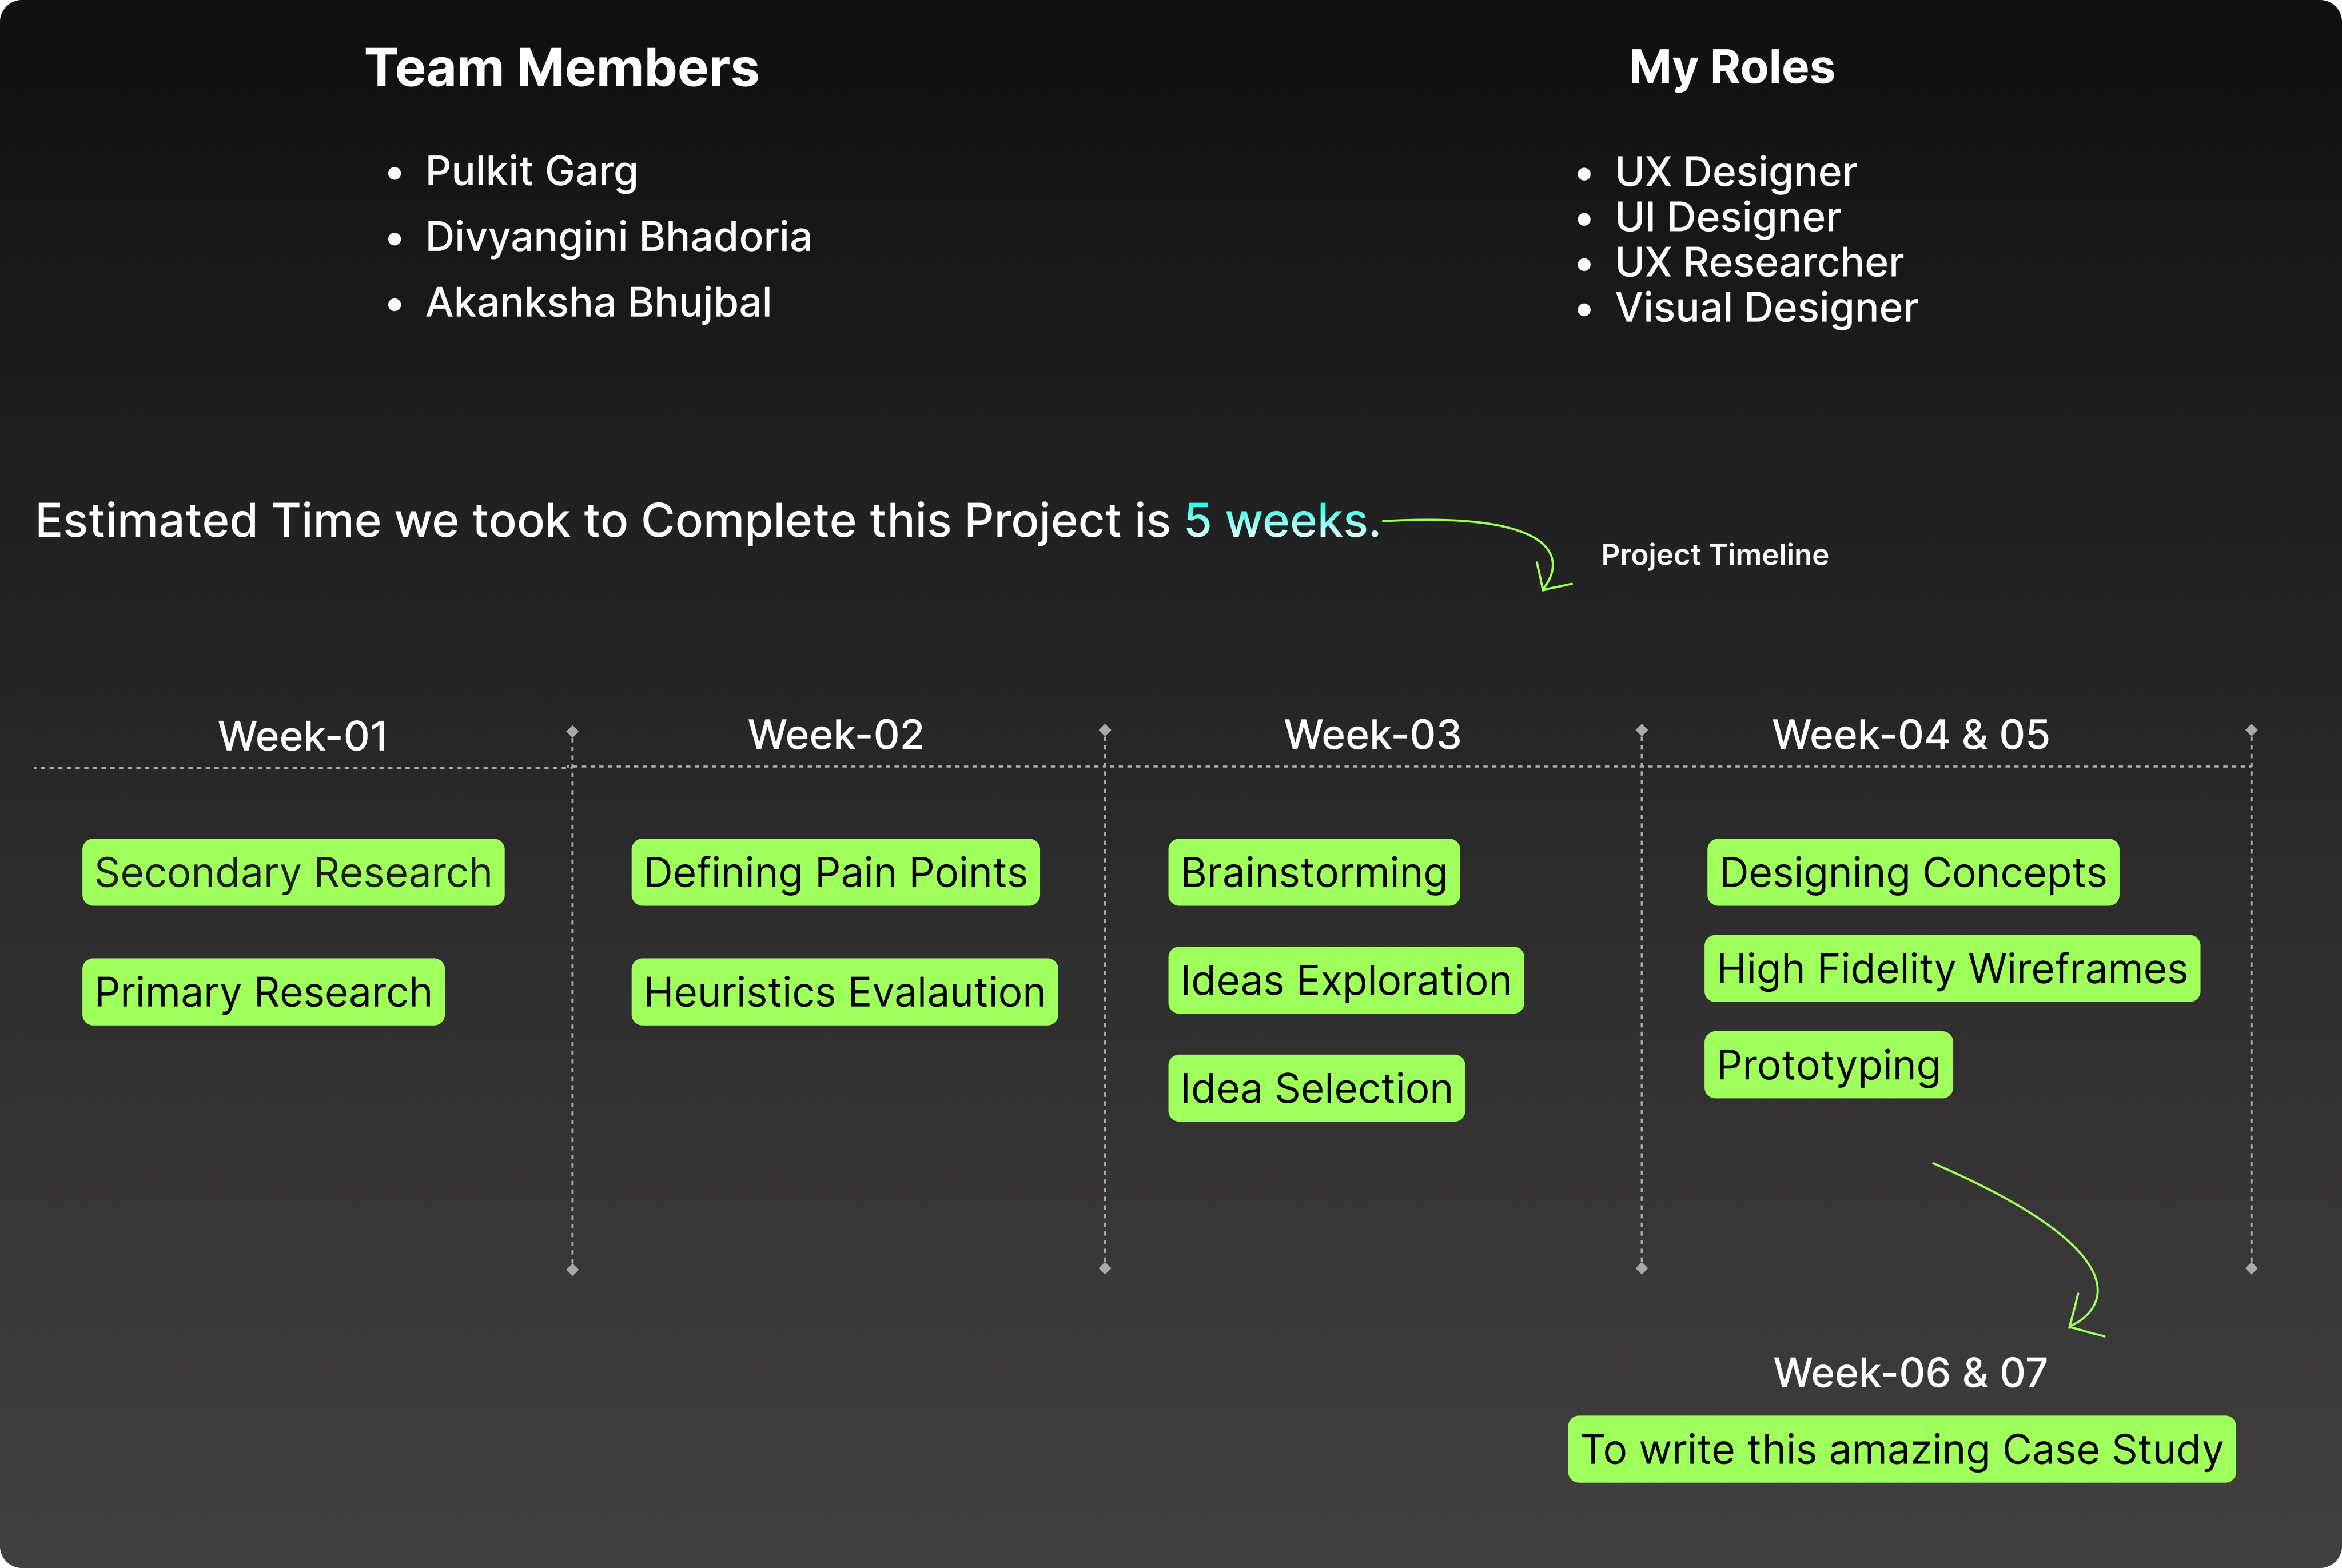Screen dimensions: 2342x1568
Task: Click the Week-06 & 07 label
Action: (1910, 1373)
